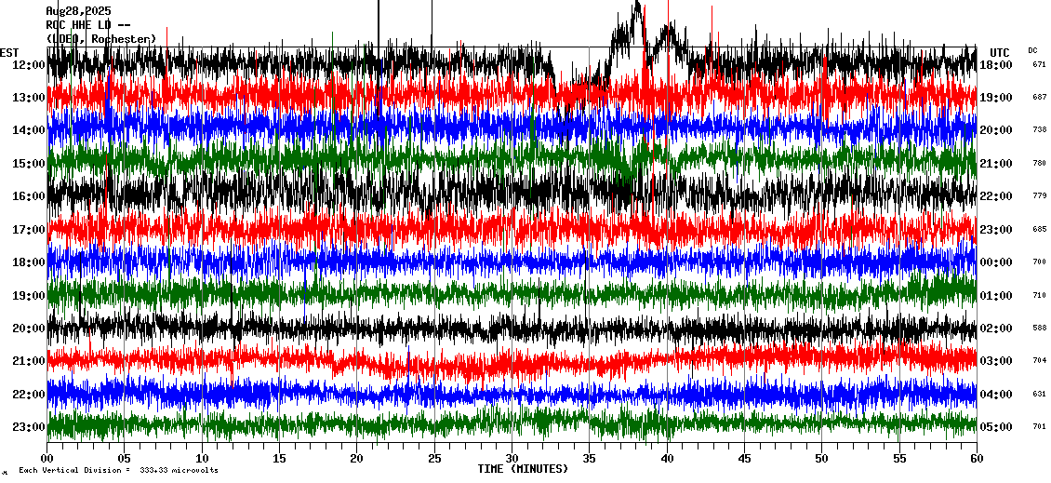This screenshot has height=483, width=1051.
Task: Click the Aug28,2025 date text
Action: pos(78,11)
